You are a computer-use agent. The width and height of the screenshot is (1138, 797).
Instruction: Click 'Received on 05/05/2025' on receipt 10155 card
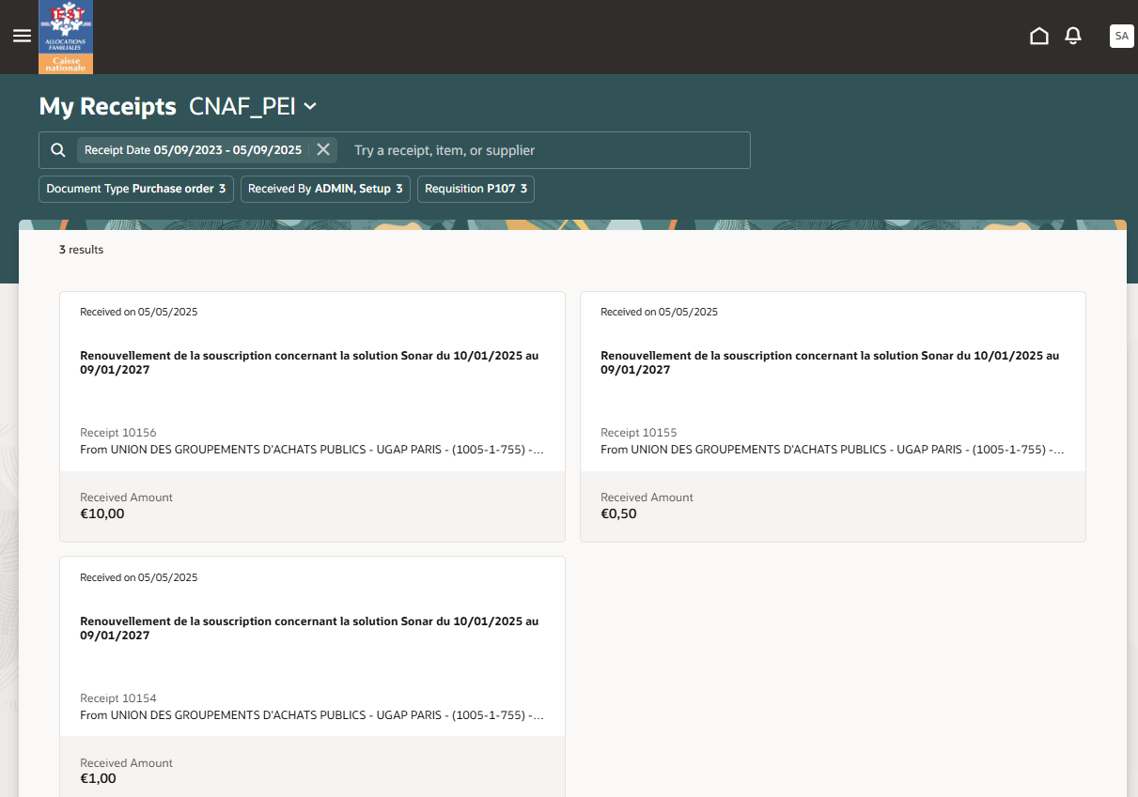pos(660,312)
